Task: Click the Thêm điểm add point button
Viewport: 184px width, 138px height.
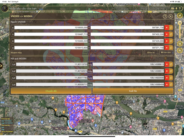Action: click(x=166, y=53)
